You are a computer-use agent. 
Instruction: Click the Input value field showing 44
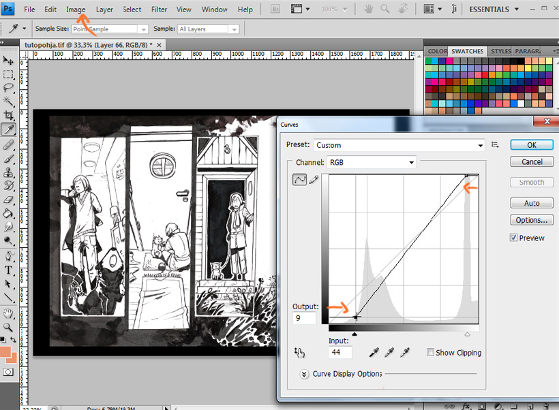click(339, 353)
